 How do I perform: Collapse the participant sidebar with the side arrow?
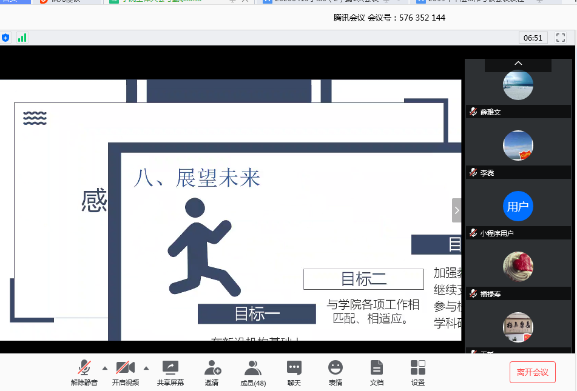456,210
